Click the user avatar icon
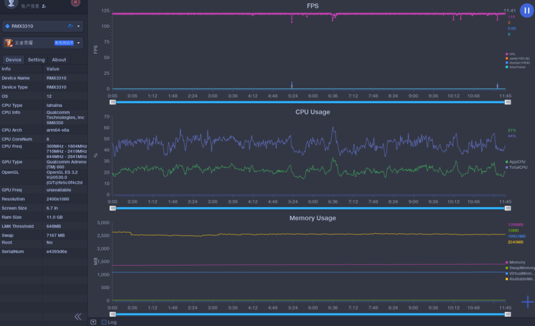This screenshot has width=535, height=326. 11,3
